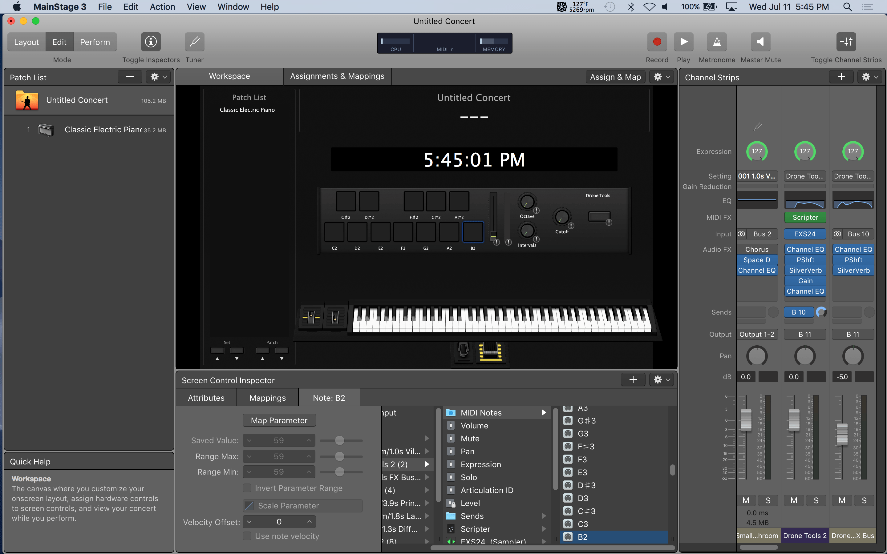This screenshot has height=554, width=887.
Task: Enable Invert Parameter Range checkbox
Action: pos(247,488)
